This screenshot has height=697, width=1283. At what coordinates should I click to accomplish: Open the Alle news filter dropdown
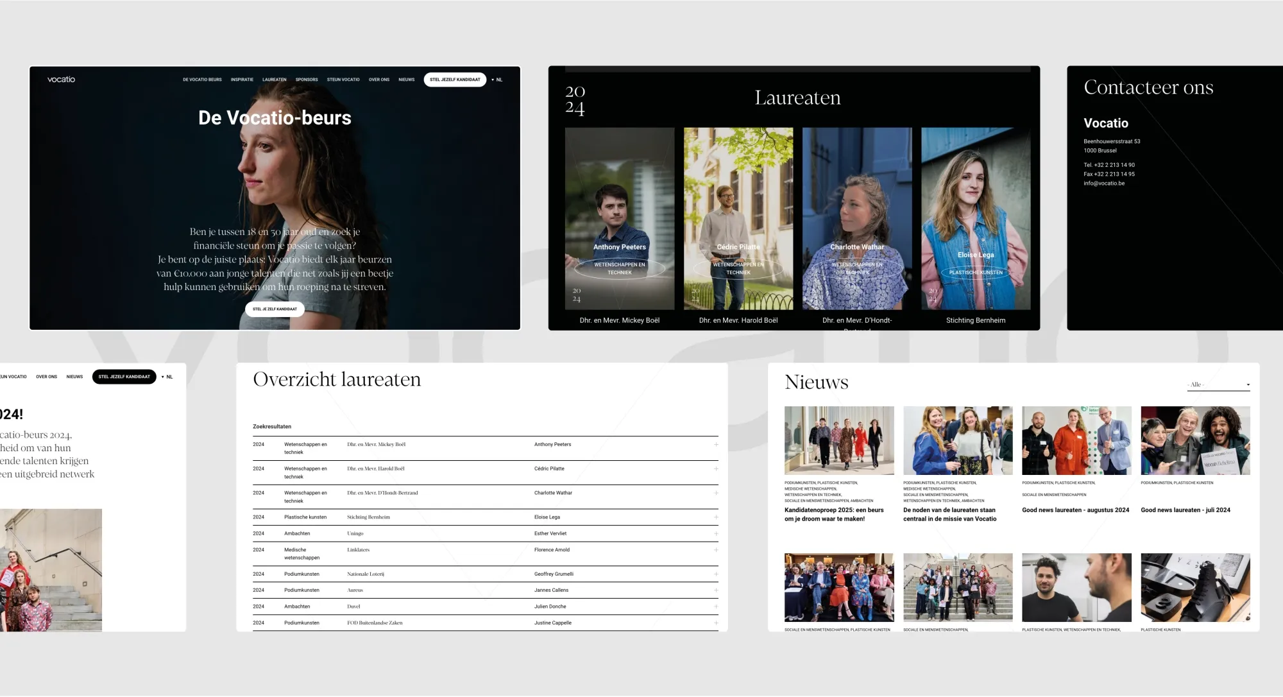[x=1218, y=385]
